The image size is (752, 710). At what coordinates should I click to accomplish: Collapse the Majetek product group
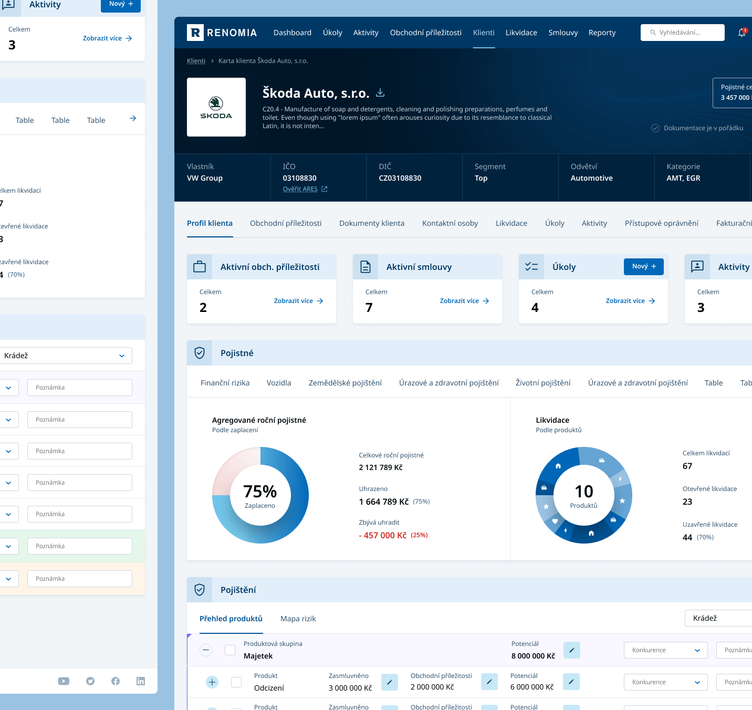(x=206, y=650)
